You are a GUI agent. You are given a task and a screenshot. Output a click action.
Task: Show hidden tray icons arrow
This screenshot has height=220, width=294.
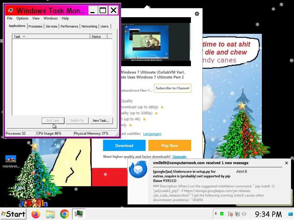216,214
